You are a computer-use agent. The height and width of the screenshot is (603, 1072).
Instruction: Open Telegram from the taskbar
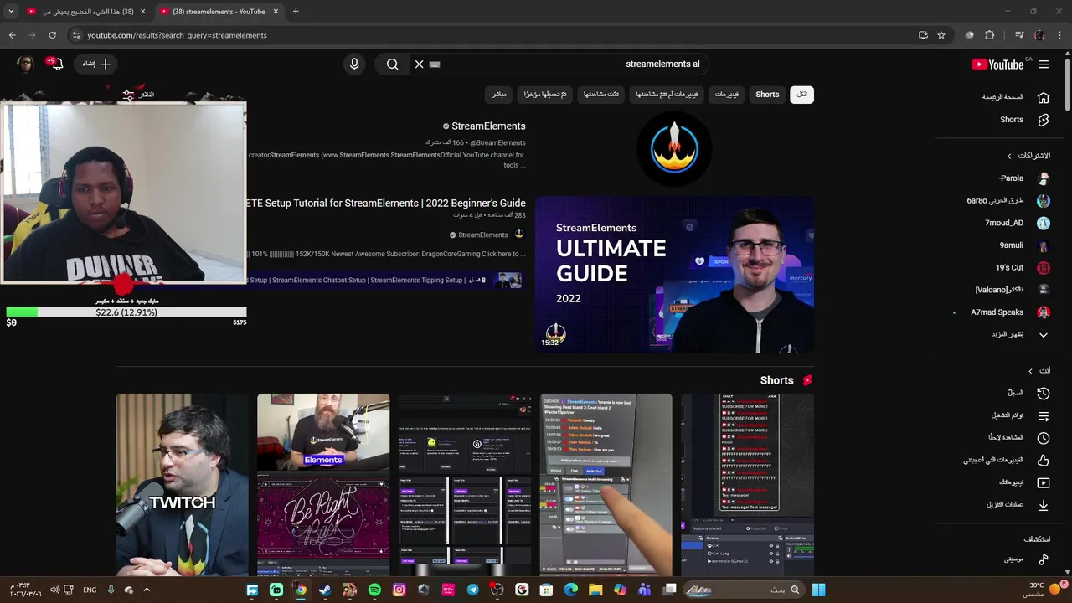472,590
